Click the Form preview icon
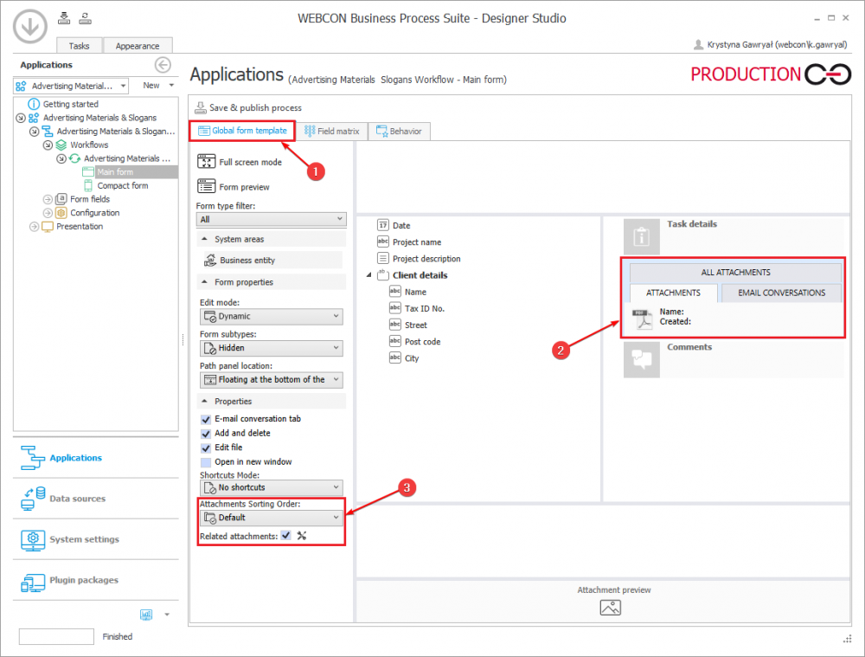The image size is (865, 657). click(x=207, y=186)
